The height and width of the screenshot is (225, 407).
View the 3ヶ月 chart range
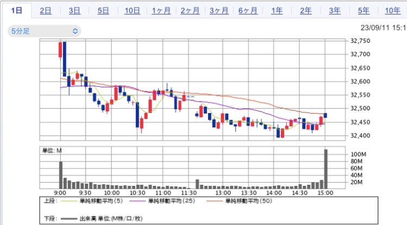pos(219,11)
